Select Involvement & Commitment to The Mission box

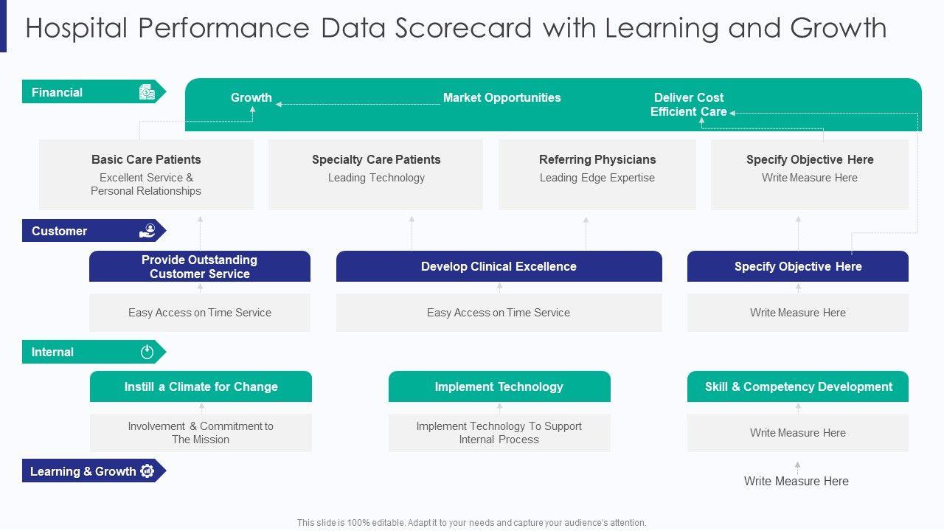pyautogui.click(x=201, y=433)
